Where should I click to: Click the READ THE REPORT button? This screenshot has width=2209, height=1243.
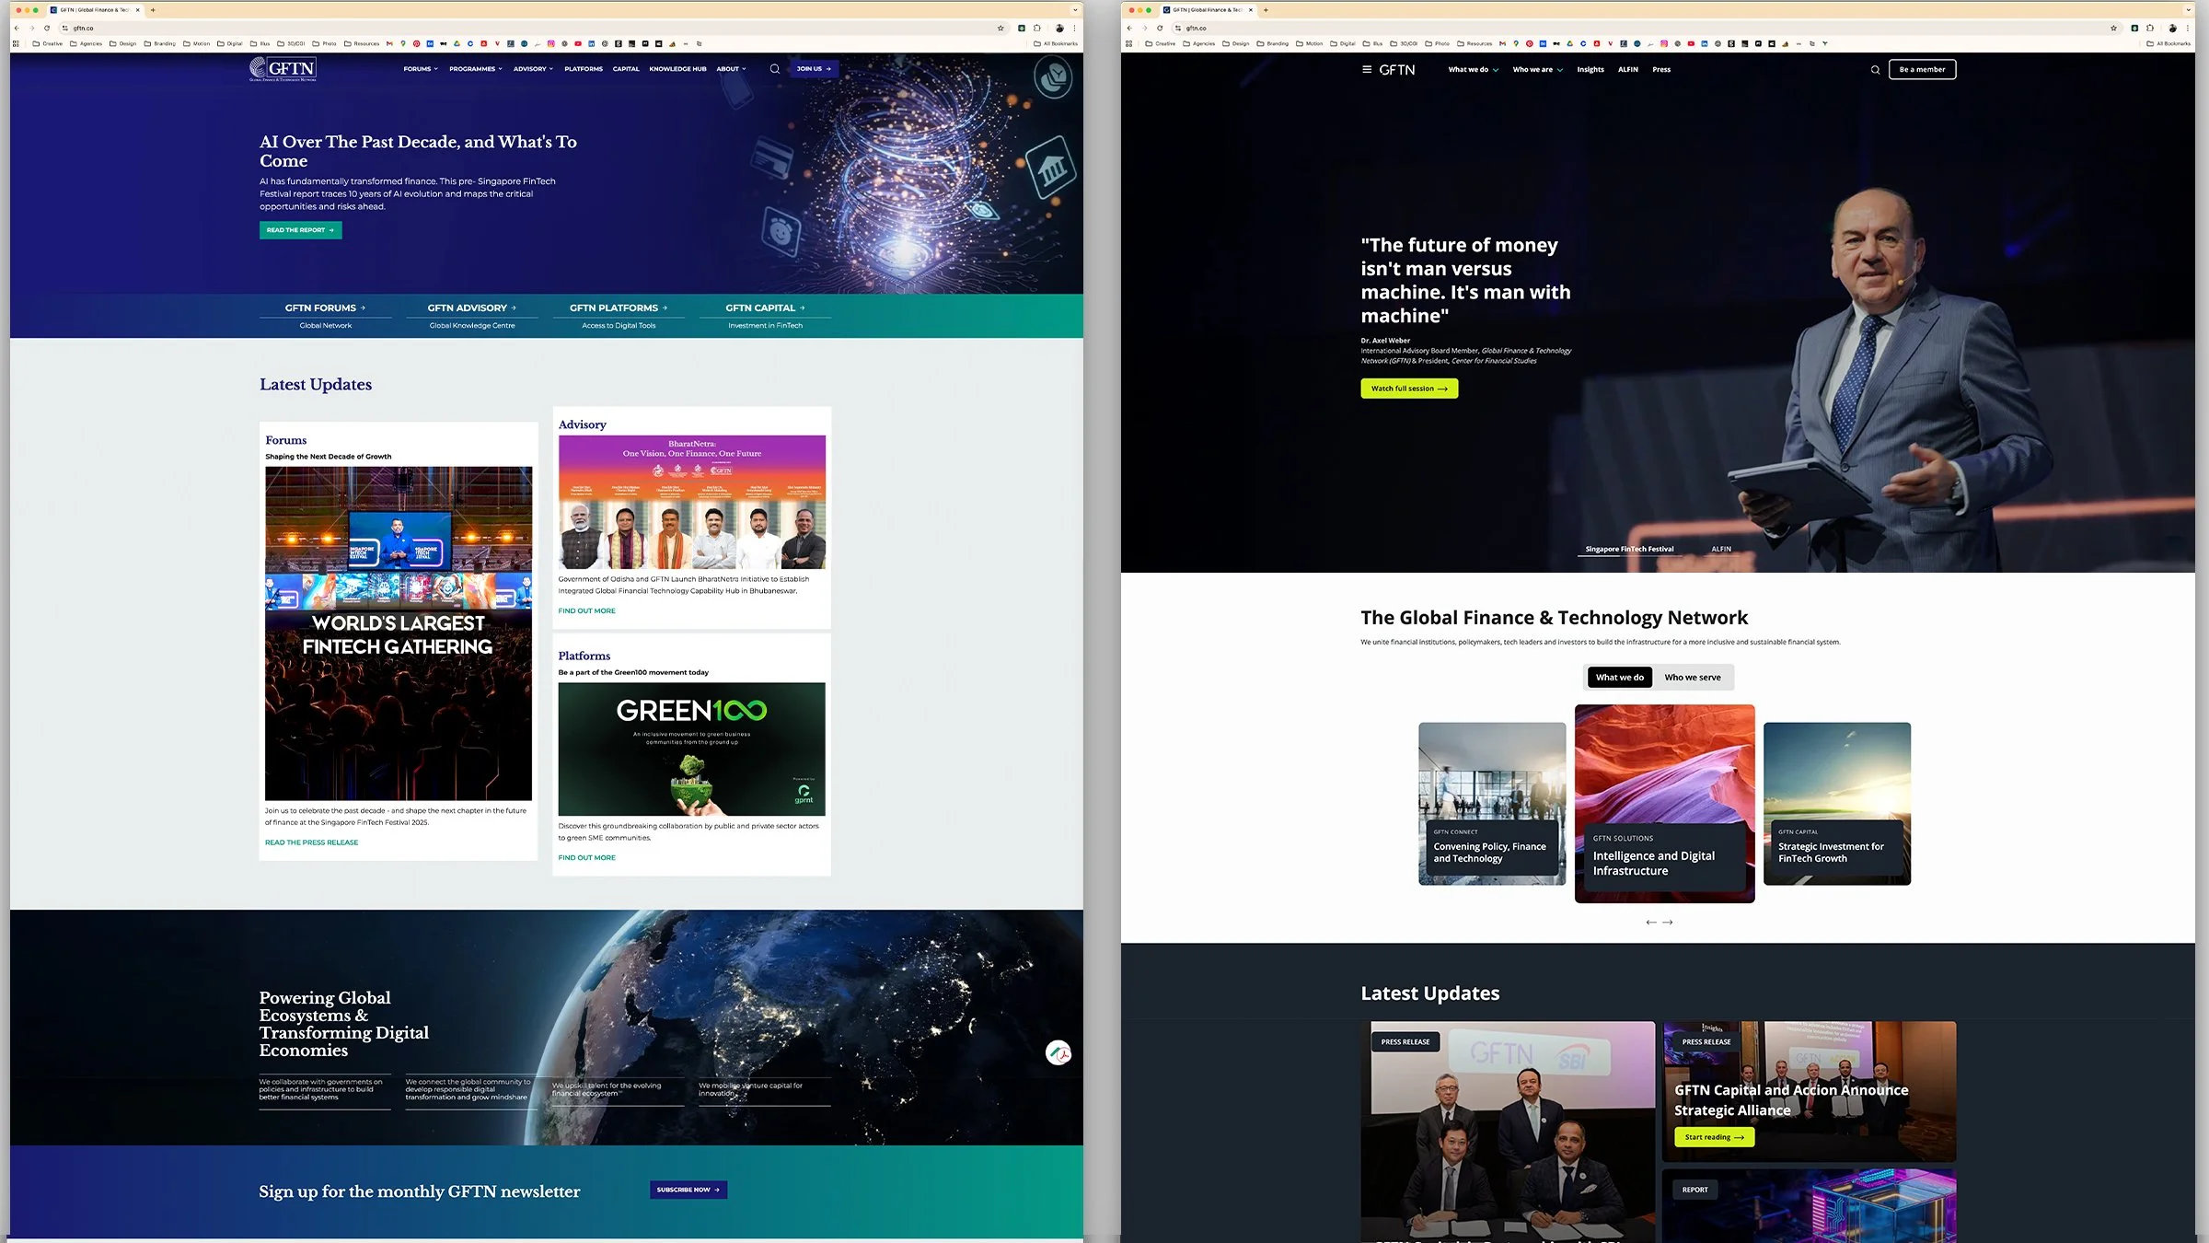click(x=300, y=230)
